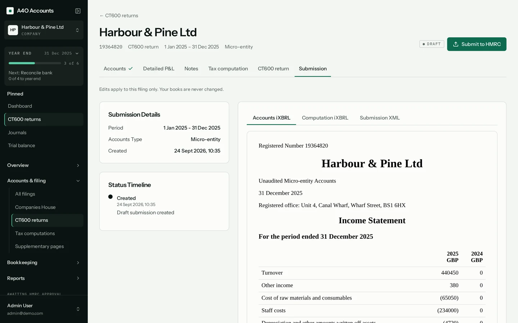Click the Created status timeline dot

[110, 197]
